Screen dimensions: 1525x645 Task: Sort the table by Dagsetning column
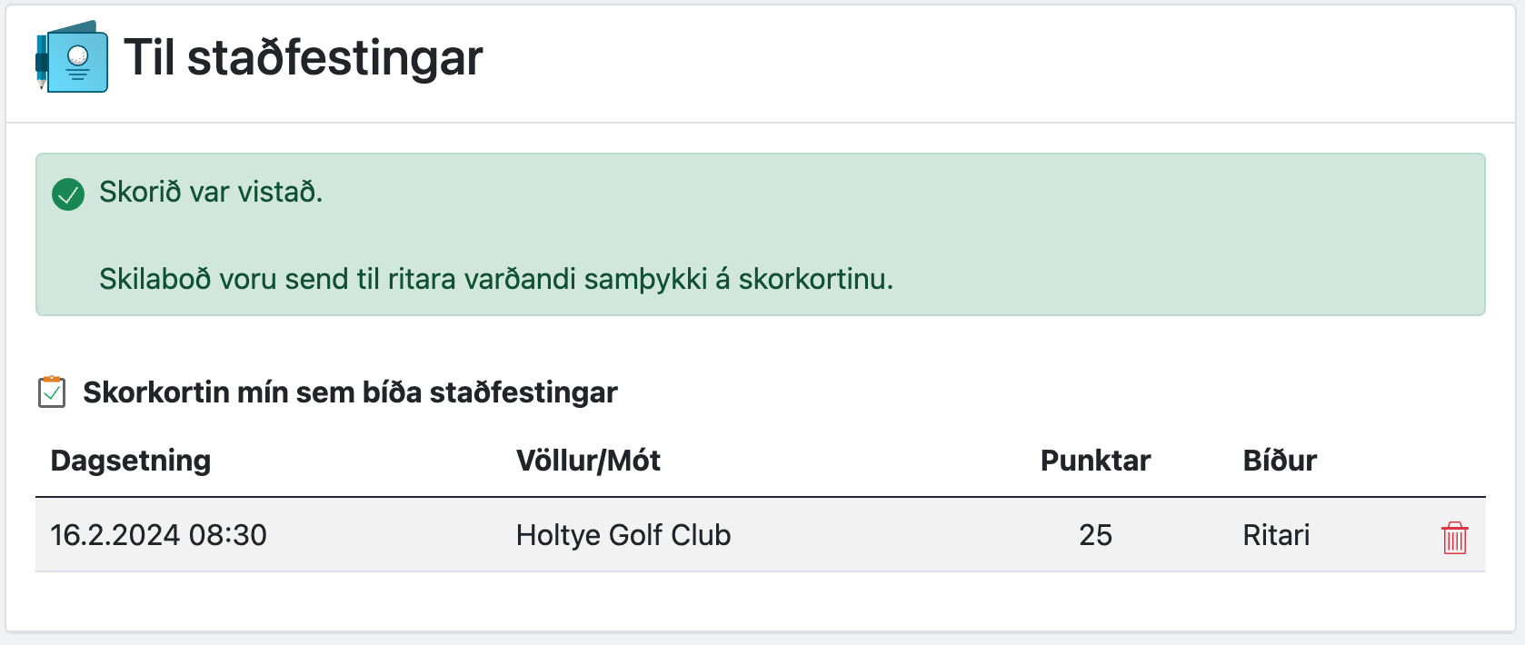point(130,461)
